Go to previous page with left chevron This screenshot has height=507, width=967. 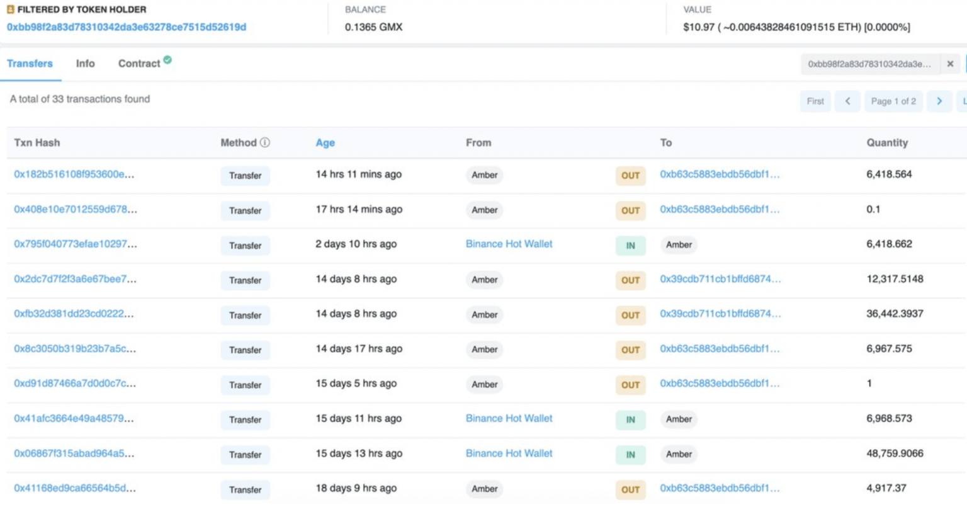(847, 101)
